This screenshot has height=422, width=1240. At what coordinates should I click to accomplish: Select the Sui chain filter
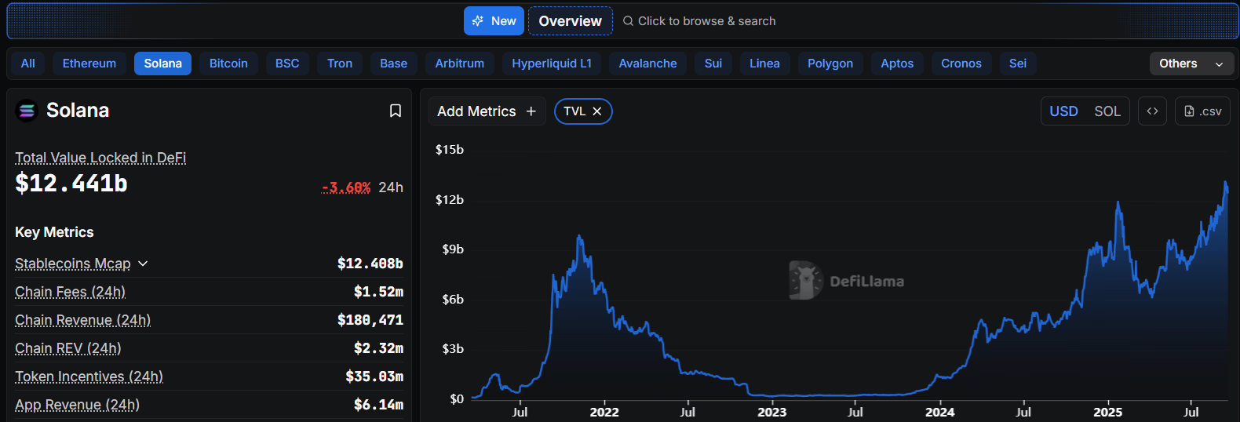coord(713,64)
